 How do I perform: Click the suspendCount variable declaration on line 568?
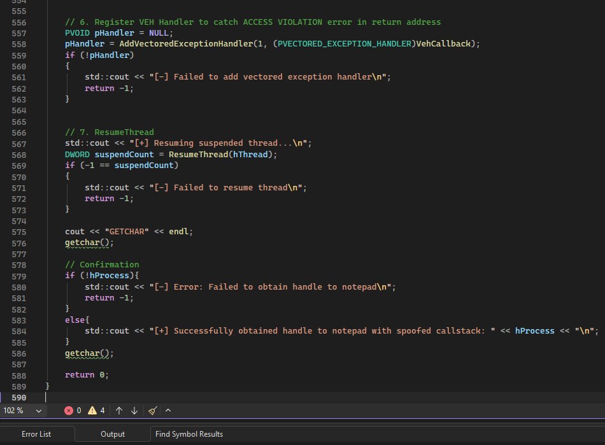click(x=124, y=155)
